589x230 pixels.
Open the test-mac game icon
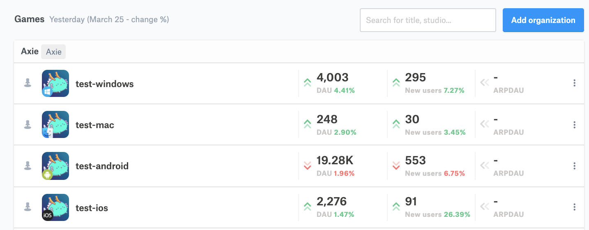tap(55, 124)
